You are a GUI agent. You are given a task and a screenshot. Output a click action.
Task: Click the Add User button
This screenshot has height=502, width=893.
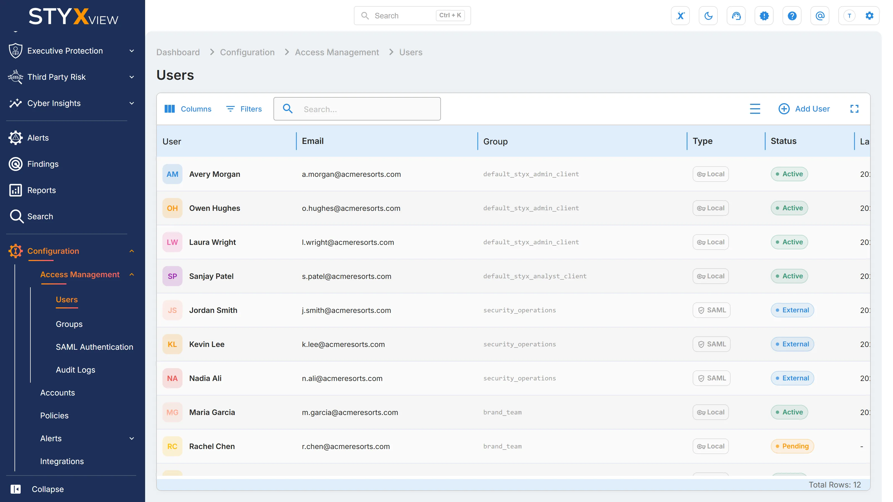[804, 109]
